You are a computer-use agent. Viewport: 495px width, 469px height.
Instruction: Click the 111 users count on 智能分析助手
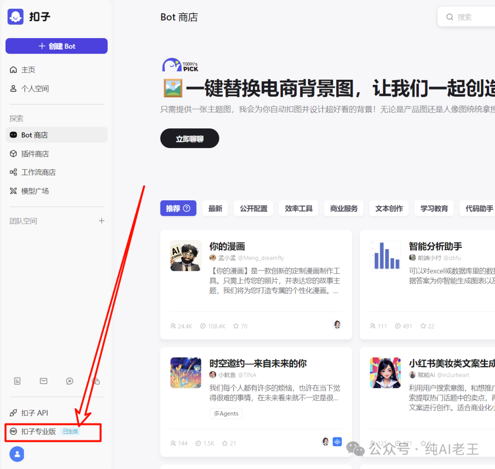378,326
